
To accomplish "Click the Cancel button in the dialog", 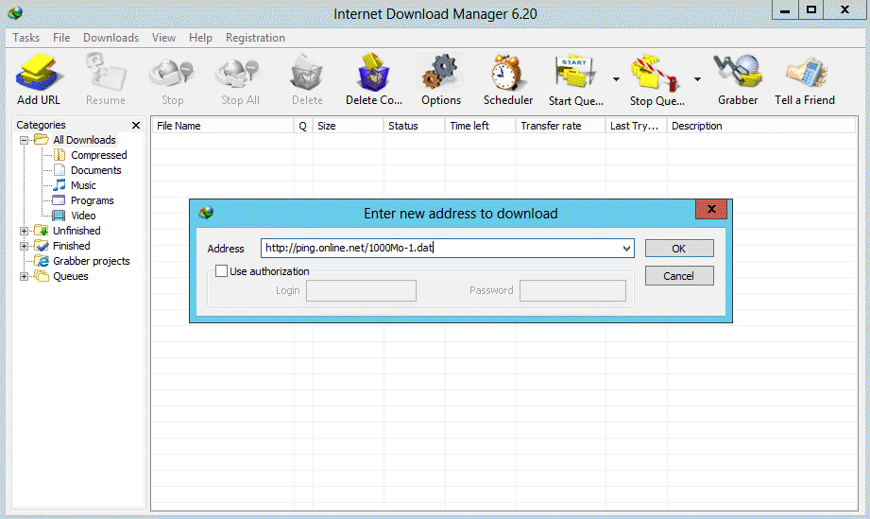I will tap(679, 276).
